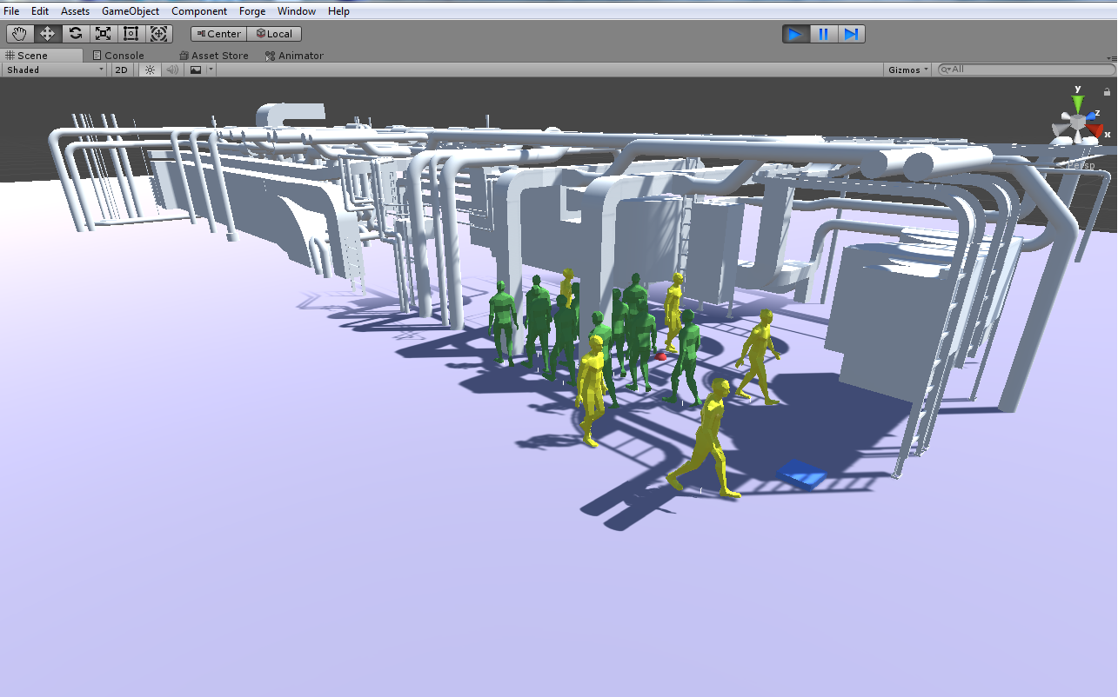Select the combined Transform tool
Viewport: 1118px width, 697px height.
(x=159, y=34)
